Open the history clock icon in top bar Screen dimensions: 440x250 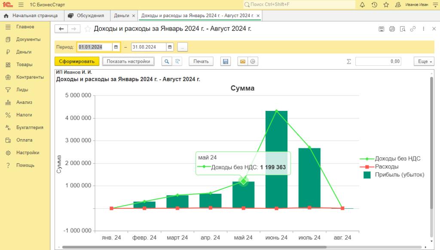tap(374, 5)
